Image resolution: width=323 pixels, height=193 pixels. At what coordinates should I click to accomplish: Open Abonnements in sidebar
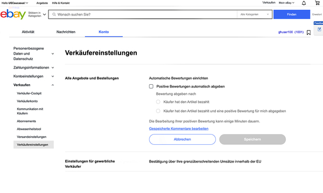tap(26, 121)
